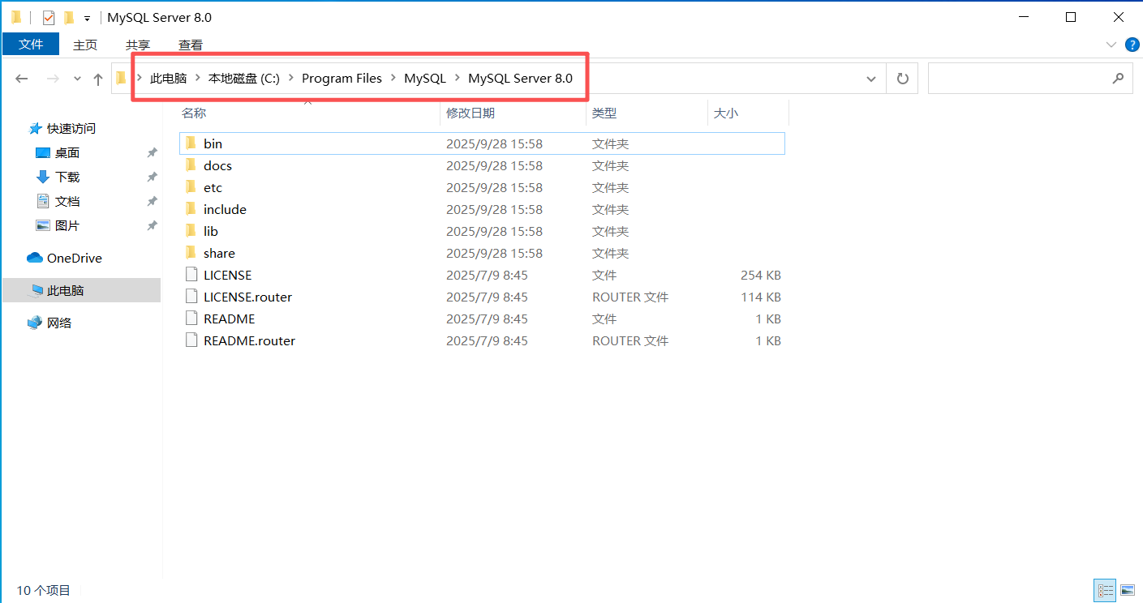Go back with the left arrow
The height and width of the screenshot is (603, 1143).
click(22, 79)
